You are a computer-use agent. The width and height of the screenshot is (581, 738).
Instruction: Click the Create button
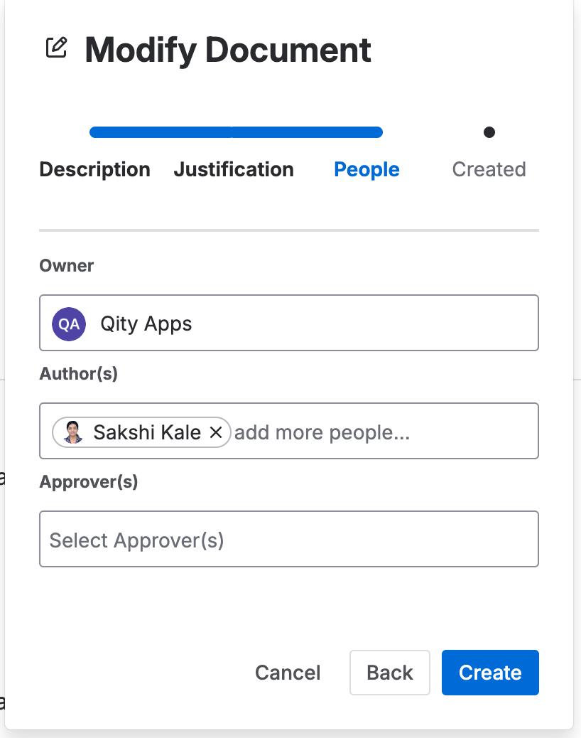490,673
